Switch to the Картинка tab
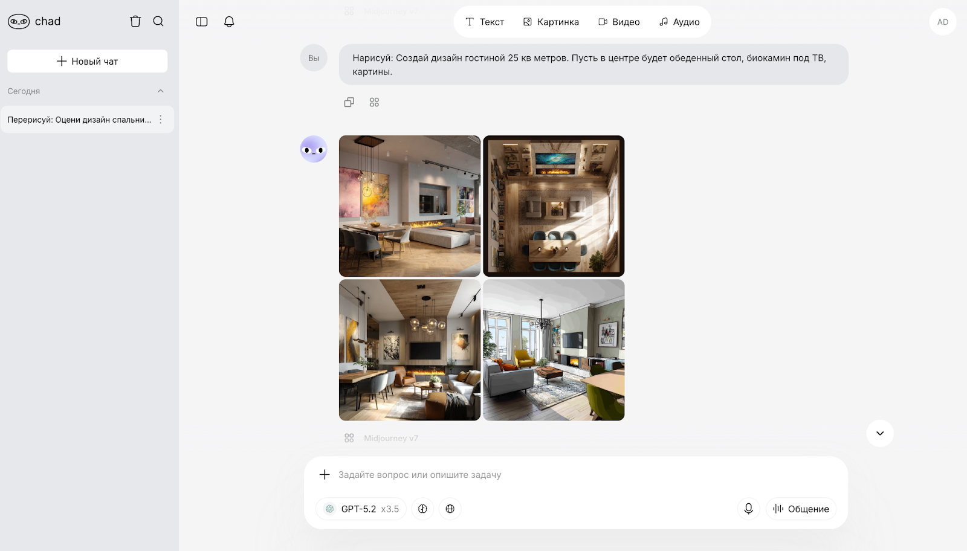 551,22
